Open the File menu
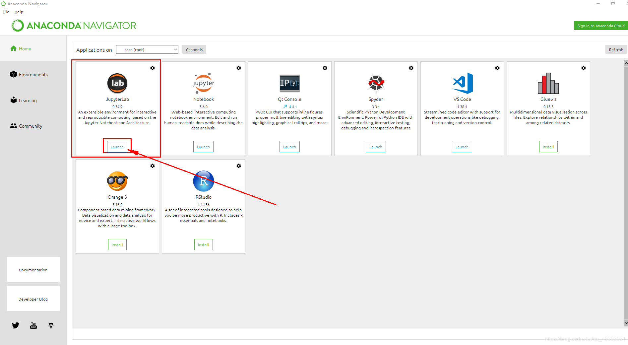This screenshot has width=628, height=345. (6, 12)
